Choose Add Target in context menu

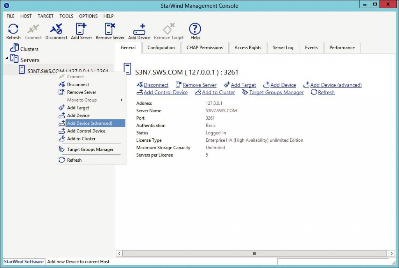tap(92, 108)
